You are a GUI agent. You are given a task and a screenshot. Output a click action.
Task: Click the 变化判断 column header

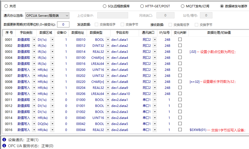click(180, 33)
